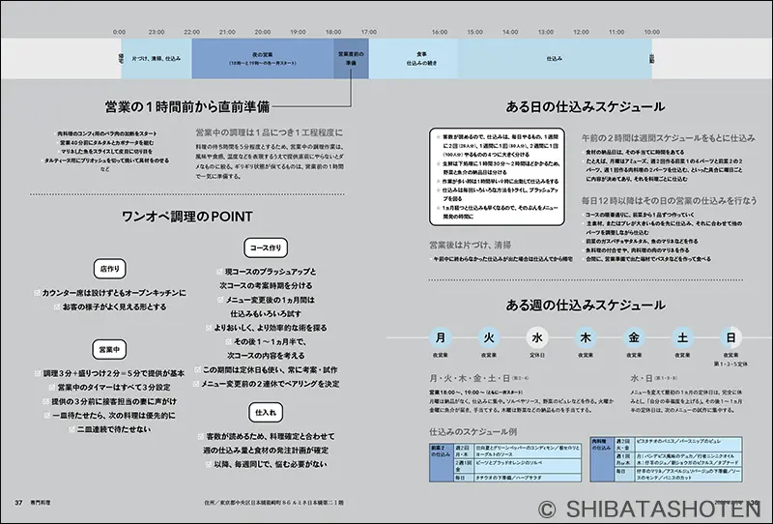The width and height of the screenshot is (773, 524).
Task: Click the 営業後は片づけ、清掃 subheading
Action: [470, 245]
